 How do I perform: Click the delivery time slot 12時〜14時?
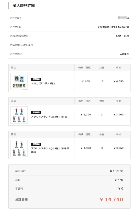pyautogui.click(x=122, y=36)
